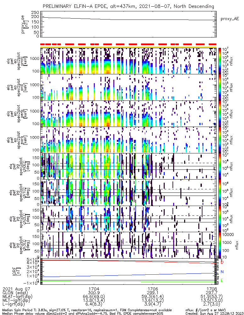244x315 pixels.
Task: Select the 1706 time tick label
Action: 153,288
